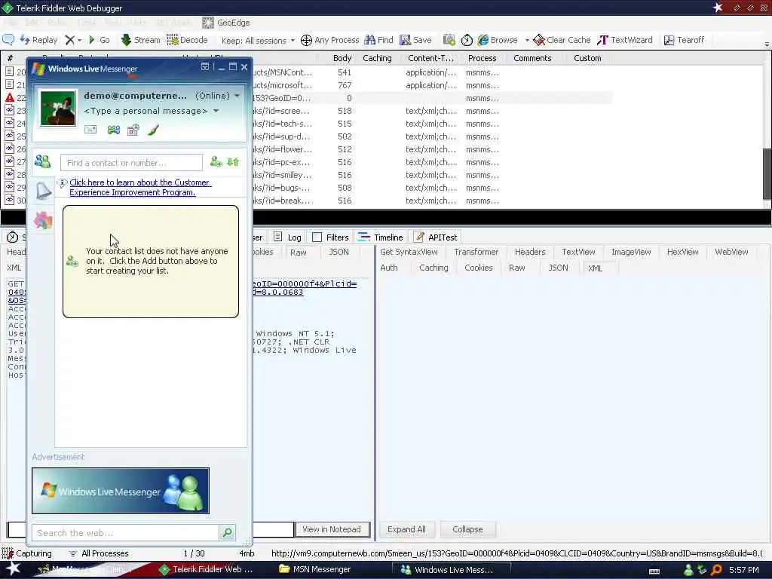Click the comment bubble icon in Fiddler toolbar

(8, 40)
